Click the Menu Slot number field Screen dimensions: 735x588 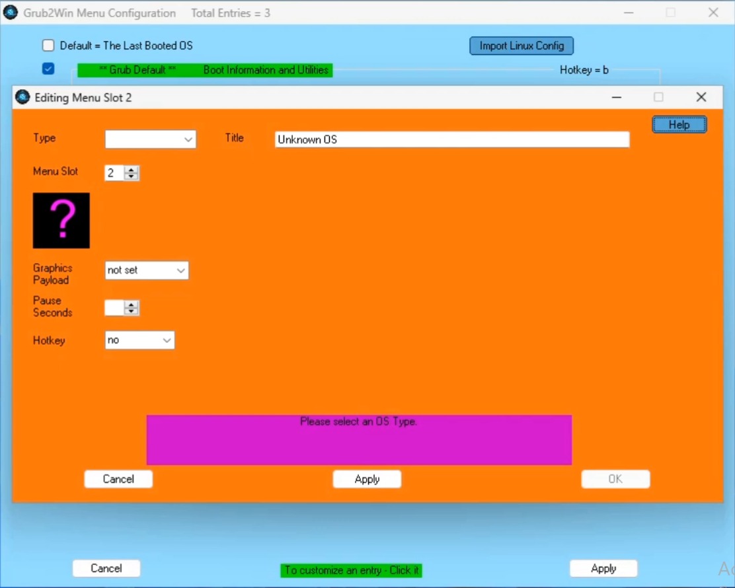coord(114,173)
